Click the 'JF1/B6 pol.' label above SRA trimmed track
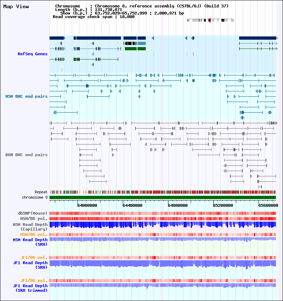Screen dimensions: 283x301 pos(34,281)
